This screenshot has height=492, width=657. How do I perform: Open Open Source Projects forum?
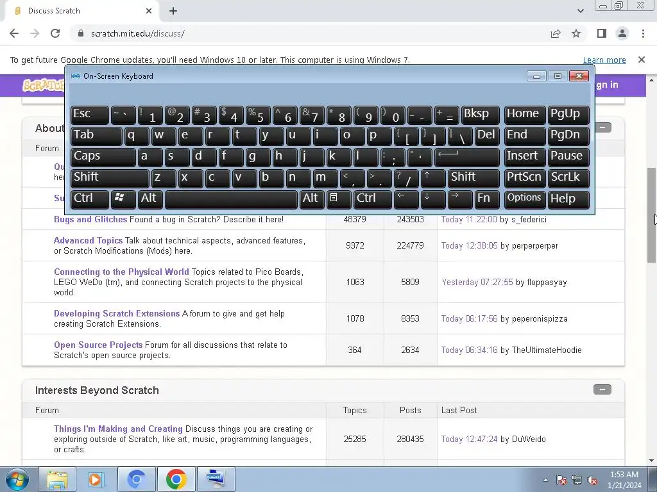point(98,345)
